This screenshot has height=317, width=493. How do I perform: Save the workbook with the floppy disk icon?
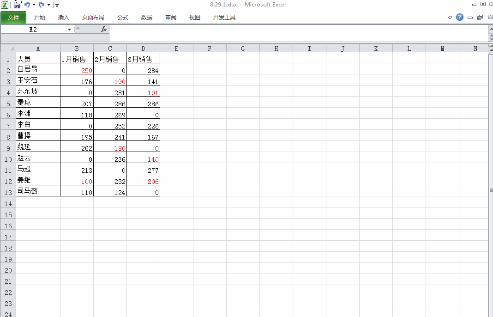(17, 5)
